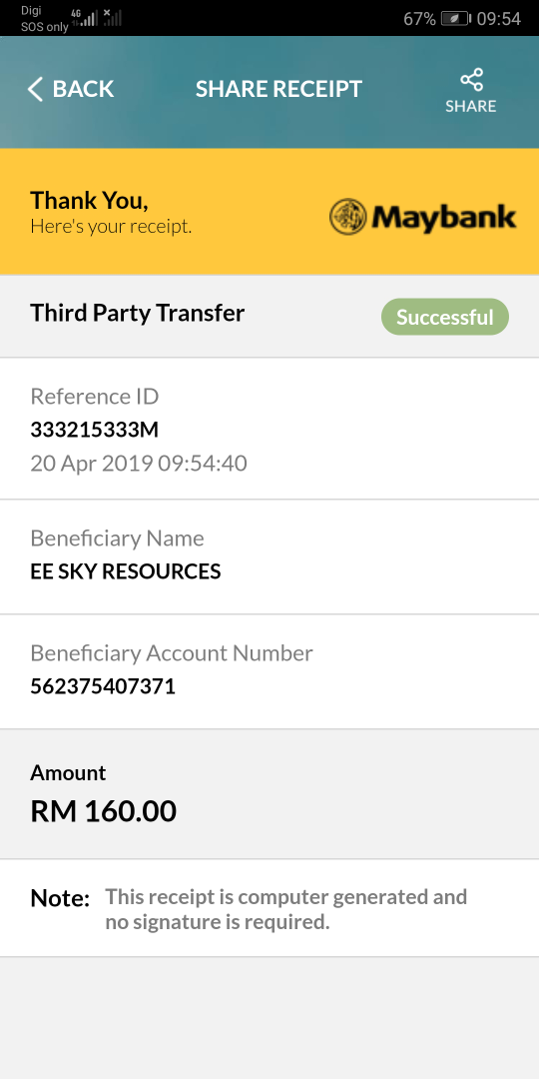Tap the 09:54 clock in status bar
This screenshot has width=539, height=1079.
[x=498, y=19]
